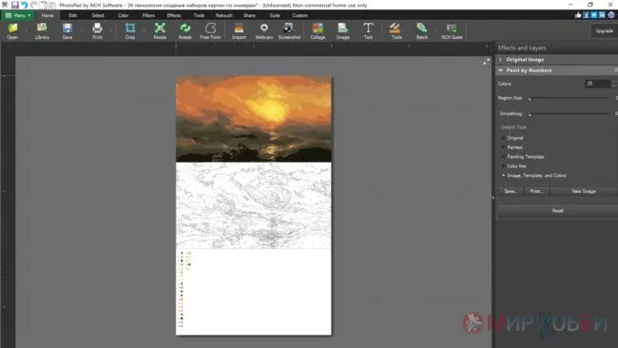Expand the Original Image layer
Image resolution: width=618 pixels, height=348 pixels.
(500, 60)
